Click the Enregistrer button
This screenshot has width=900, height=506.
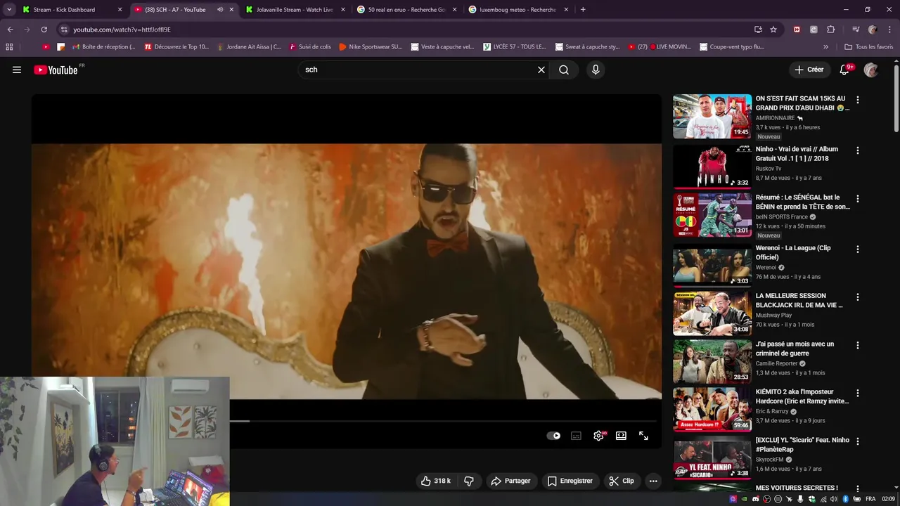pos(570,481)
